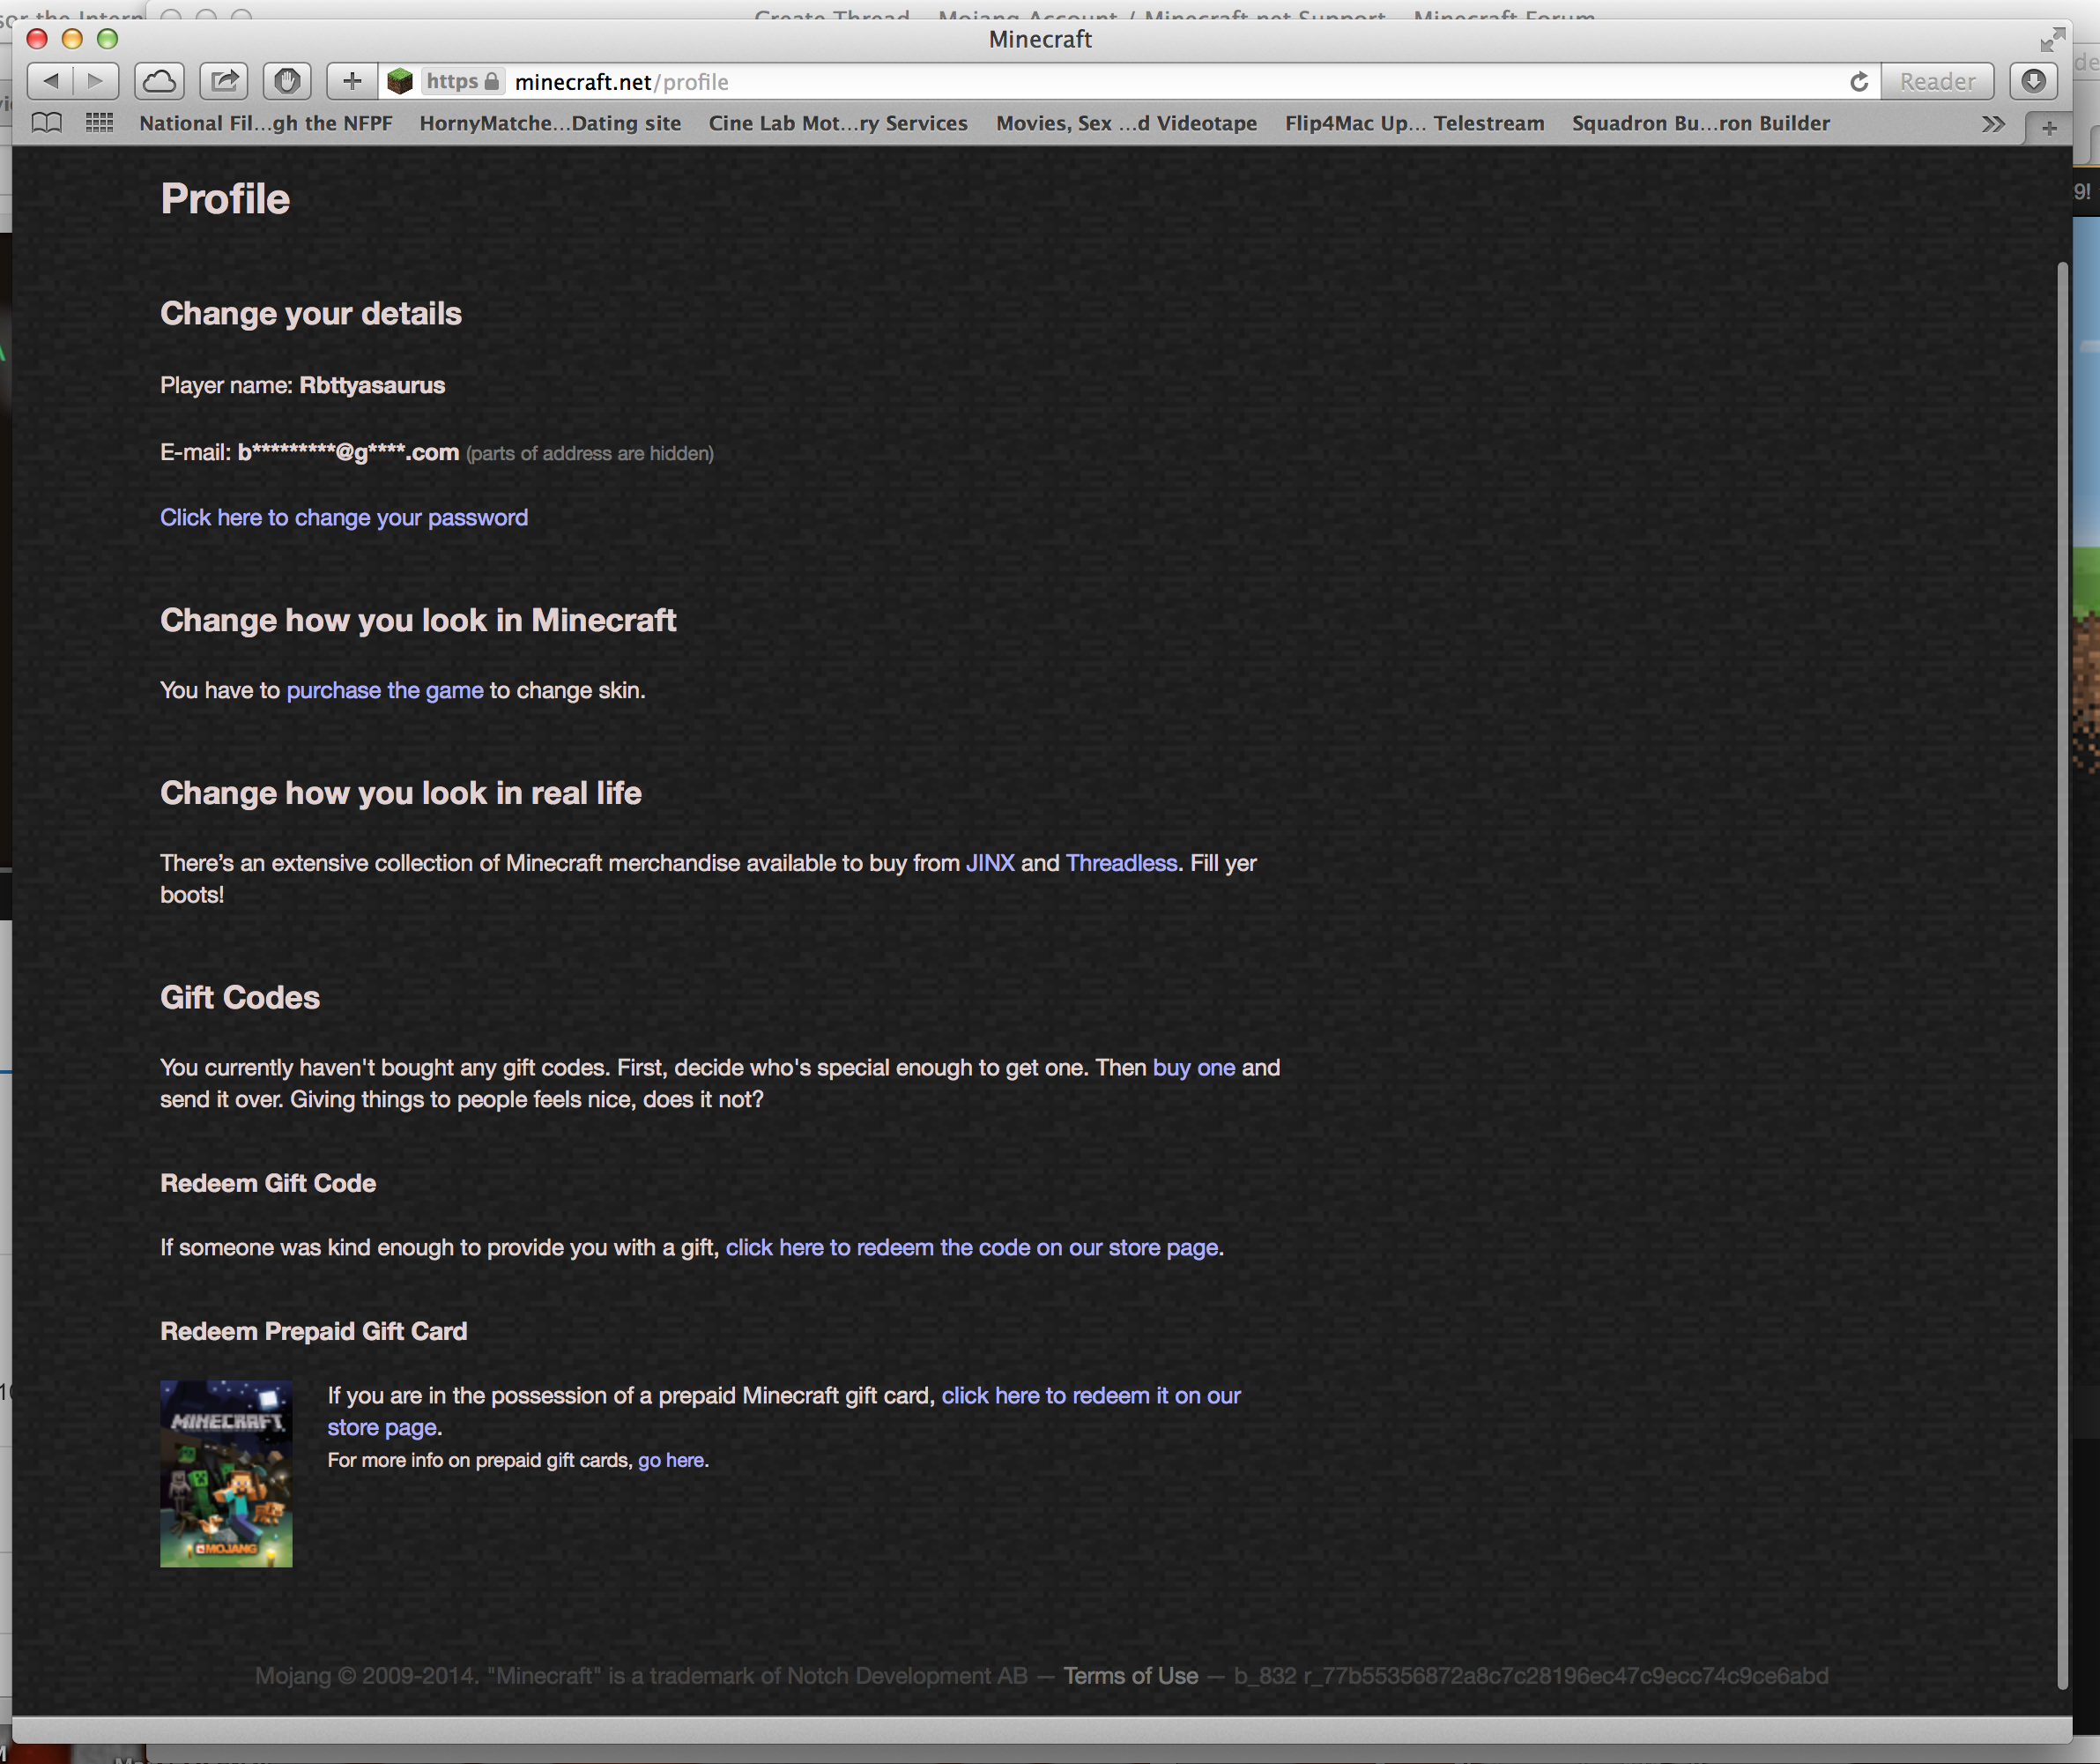Image resolution: width=2100 pixels, height=1764 pixels.
Task: Click the Redeem Gift Code subheading
Action: (x=268, y=1184)
